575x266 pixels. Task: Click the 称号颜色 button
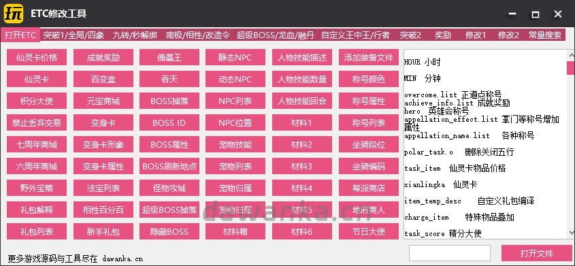tap(369, 79)
